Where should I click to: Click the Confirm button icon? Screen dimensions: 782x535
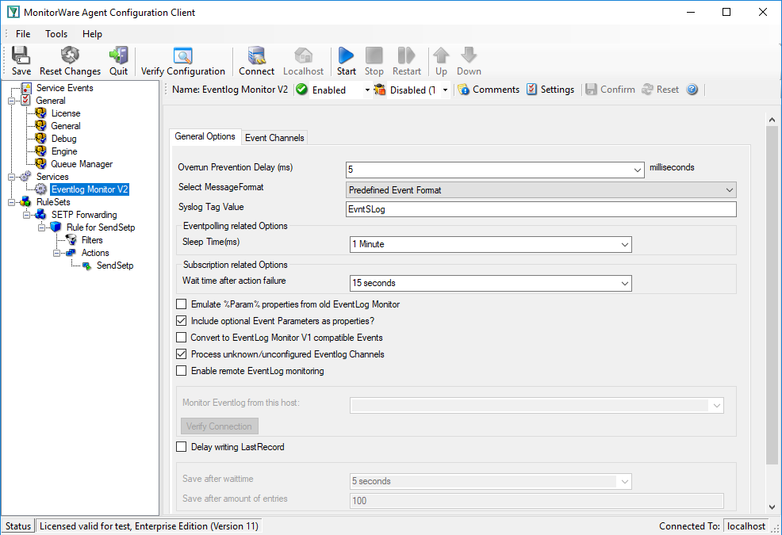(x=610, y=90)
